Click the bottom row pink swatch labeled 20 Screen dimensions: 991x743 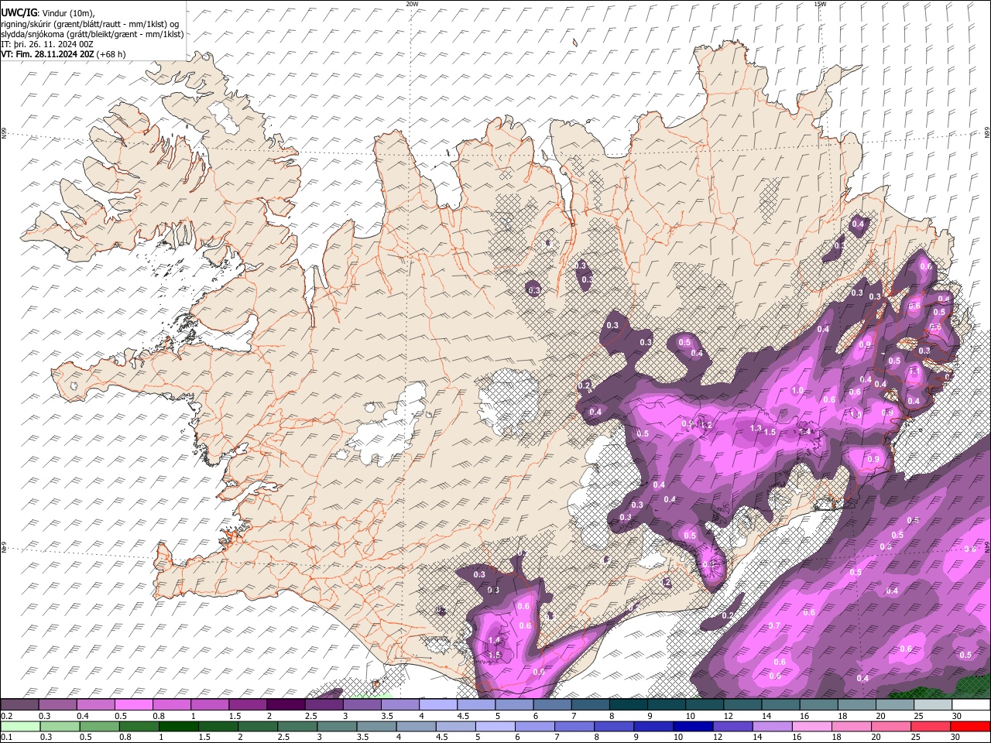(x=890, y=726)
